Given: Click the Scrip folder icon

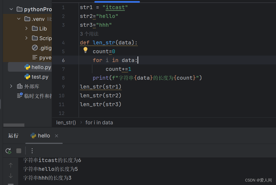Looking at the screenshot, I should click(35, 38).
